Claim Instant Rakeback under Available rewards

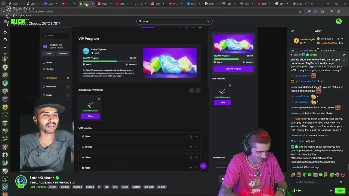click(90, 116)
